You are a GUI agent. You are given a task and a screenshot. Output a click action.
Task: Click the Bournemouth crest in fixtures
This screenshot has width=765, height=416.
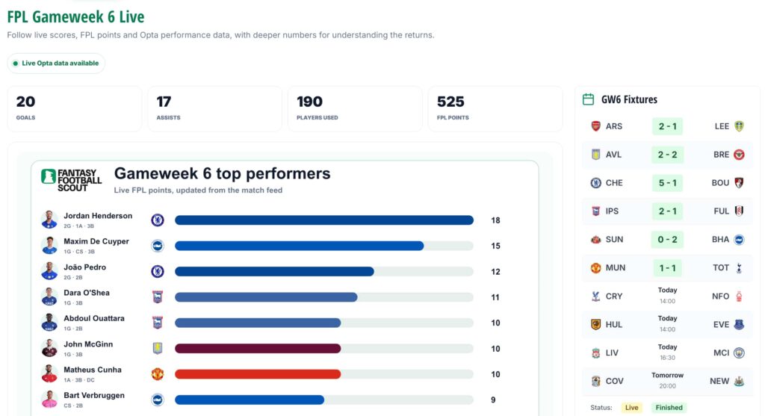tap(739, 183)
